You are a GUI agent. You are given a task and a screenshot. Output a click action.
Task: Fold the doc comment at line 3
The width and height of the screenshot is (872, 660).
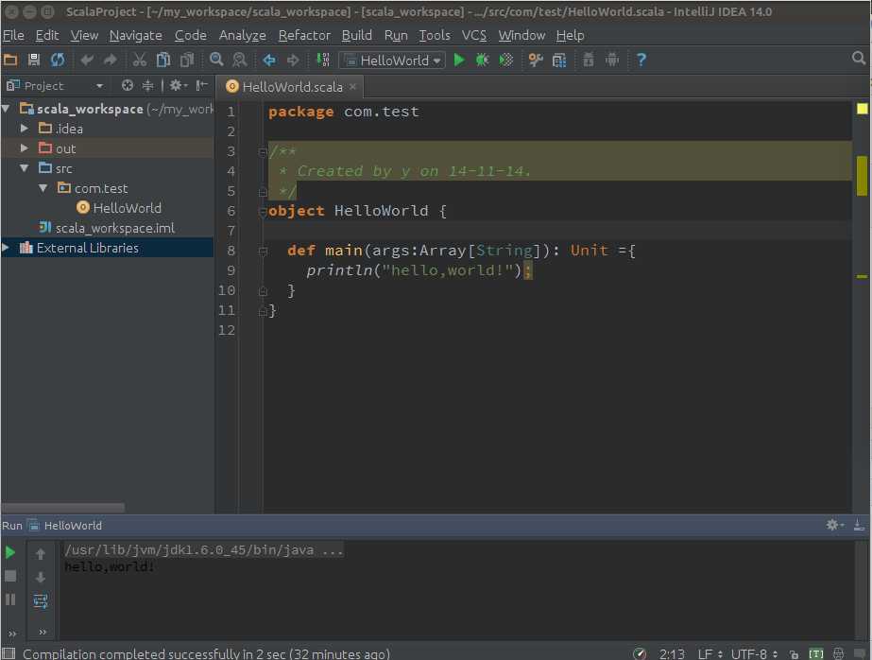pyautogui.click(x=263, y=152)
